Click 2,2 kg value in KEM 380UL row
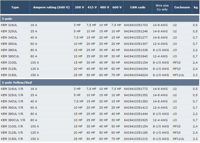 point(195,50)
